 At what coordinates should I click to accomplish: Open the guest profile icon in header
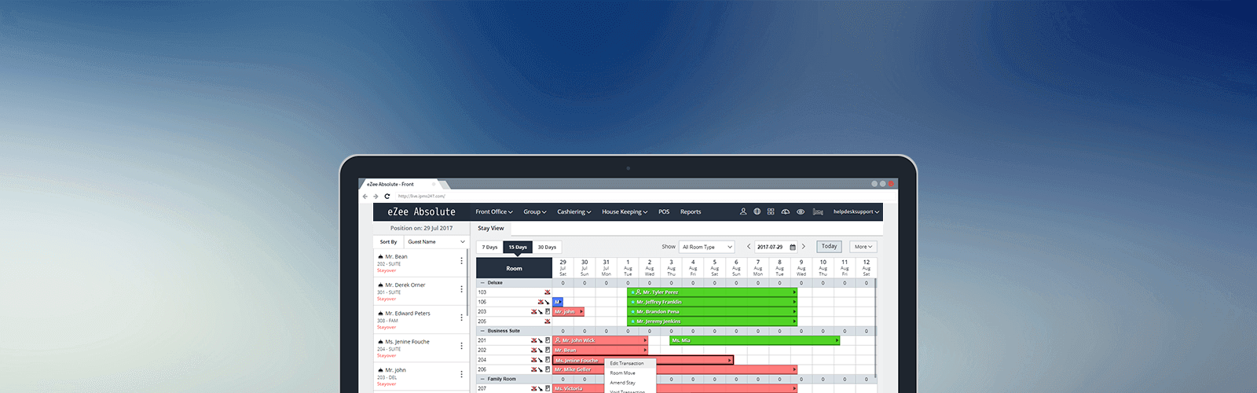tap(743, 211)
